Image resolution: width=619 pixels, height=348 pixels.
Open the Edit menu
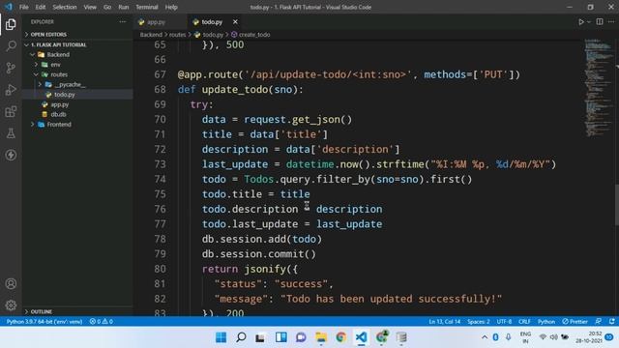point(41,7)
